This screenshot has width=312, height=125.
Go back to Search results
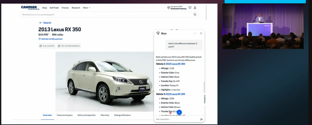pyautogui.click(x=45, y=23)
